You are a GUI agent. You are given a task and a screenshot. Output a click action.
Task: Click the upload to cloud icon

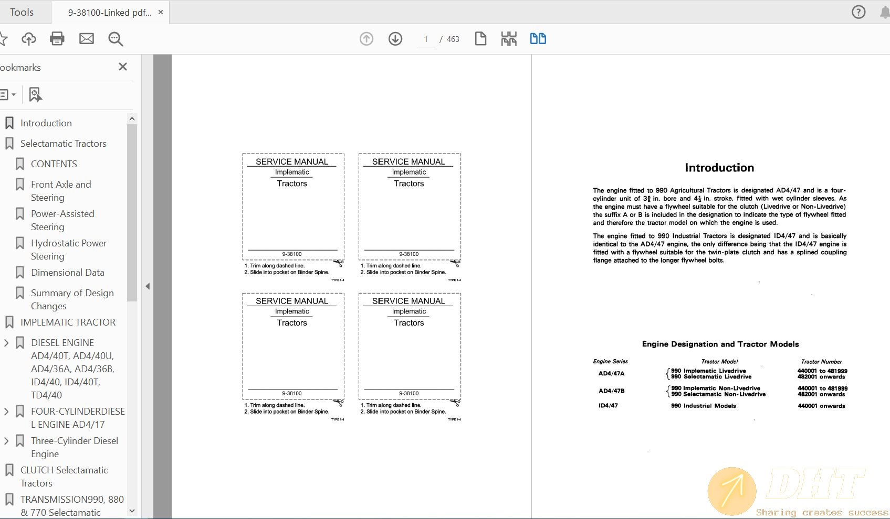pos(29,39)
